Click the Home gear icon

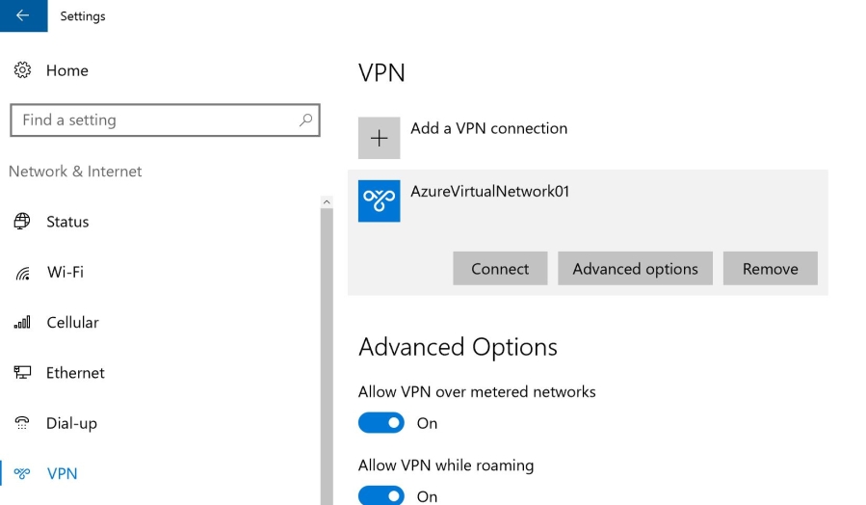point(21,70)
